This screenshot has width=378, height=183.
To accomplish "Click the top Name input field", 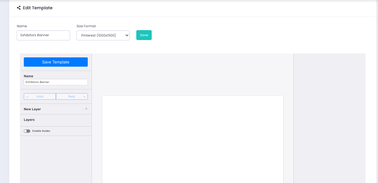I will (x=43, y=35).
